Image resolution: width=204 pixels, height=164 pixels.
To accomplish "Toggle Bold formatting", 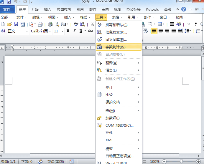I will point(68,31).
